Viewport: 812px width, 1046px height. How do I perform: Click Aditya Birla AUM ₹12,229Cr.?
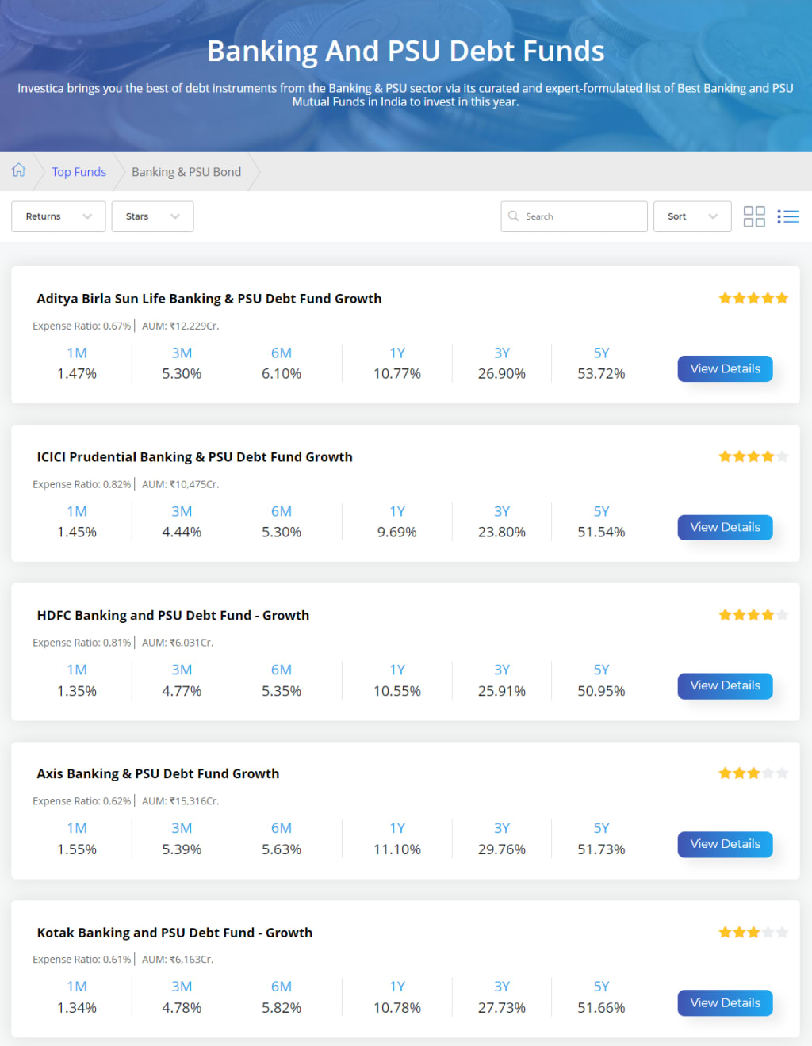tap(181, 326)
